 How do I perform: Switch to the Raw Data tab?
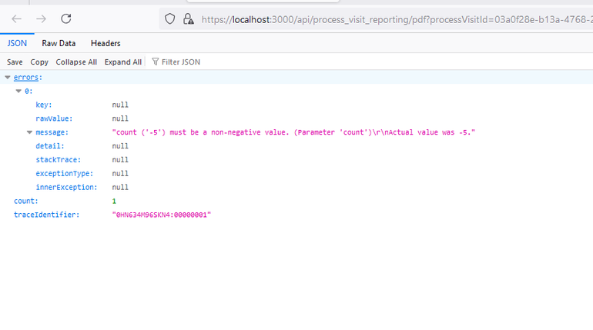tap(59, 43)
